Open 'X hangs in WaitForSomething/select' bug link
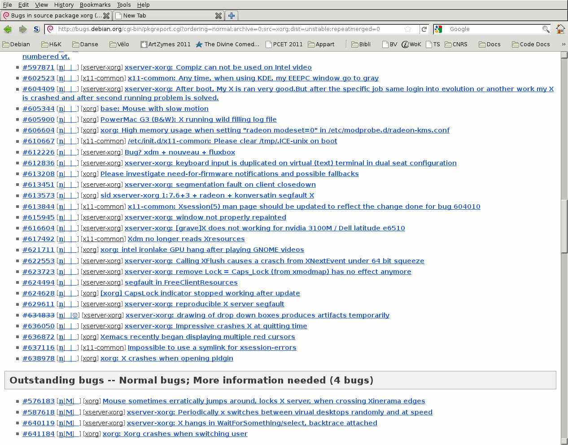The height and width of the screenshot is (445, 568). [252, 423]
